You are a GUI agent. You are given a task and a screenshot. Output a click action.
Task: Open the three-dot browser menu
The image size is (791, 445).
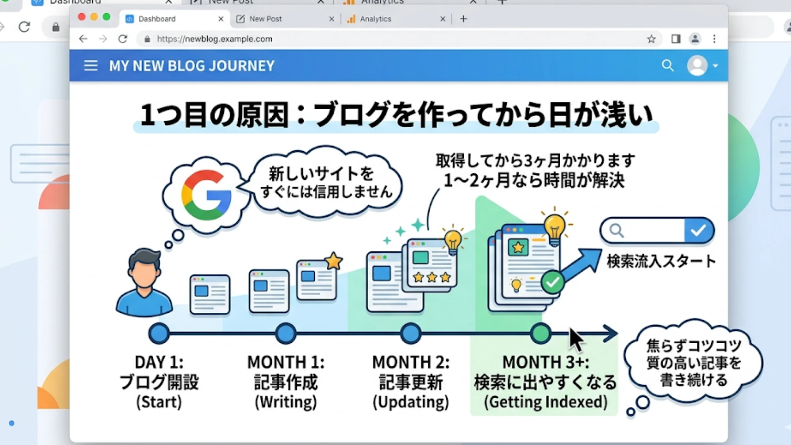point(714,39)
